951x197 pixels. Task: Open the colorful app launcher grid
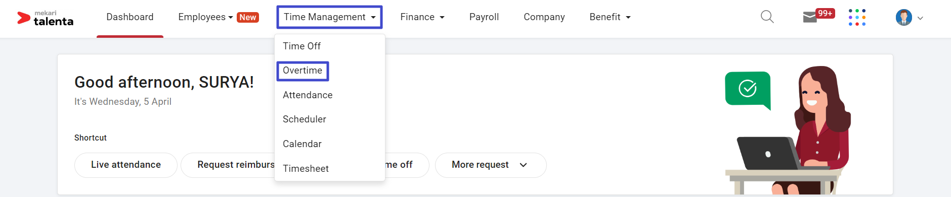point(857,17)
